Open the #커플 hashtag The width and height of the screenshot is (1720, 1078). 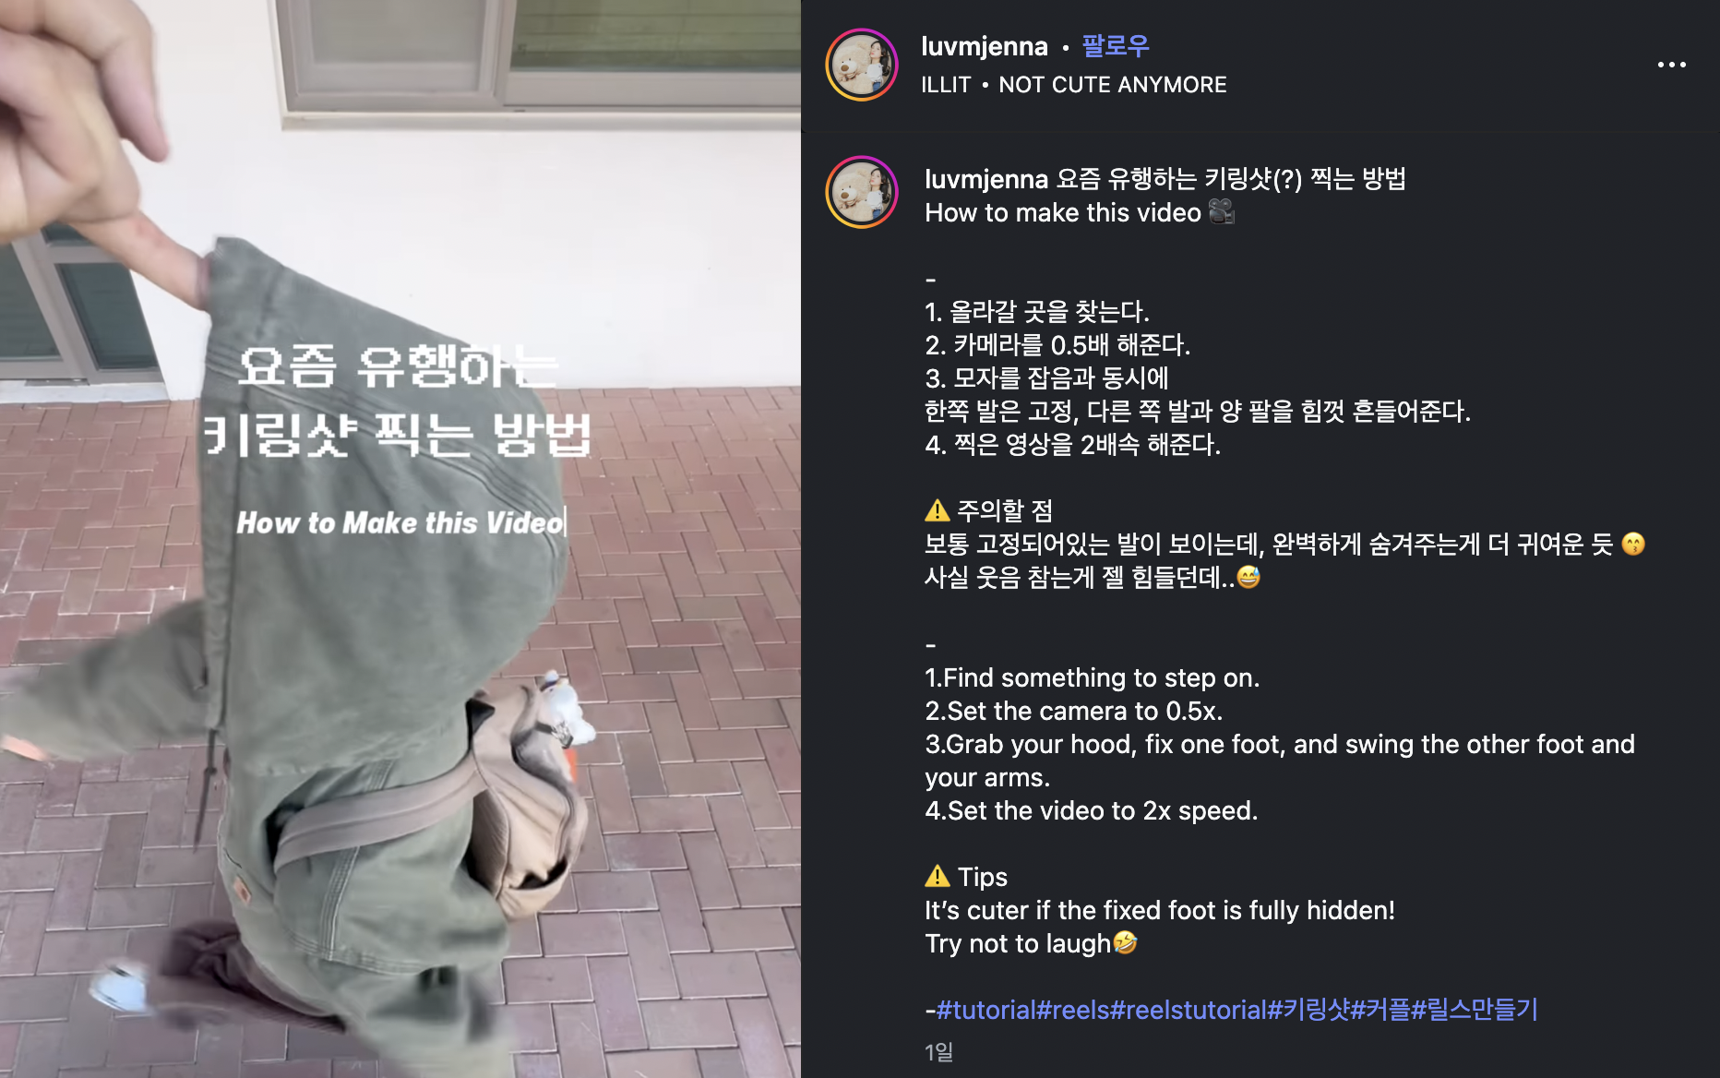1380,1010
